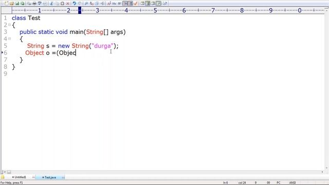Create a new document with New icon
The height and width of the screenshot is (185, 329).
(7, 4)
